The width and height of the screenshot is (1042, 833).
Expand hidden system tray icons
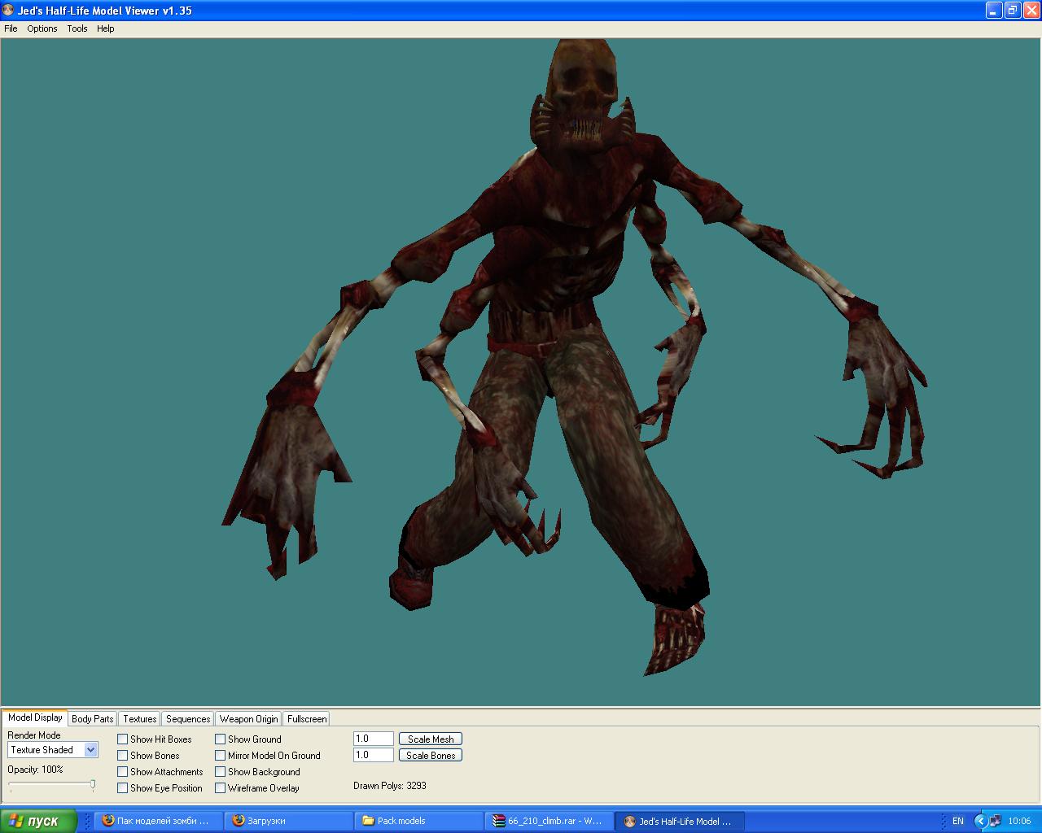981,821
